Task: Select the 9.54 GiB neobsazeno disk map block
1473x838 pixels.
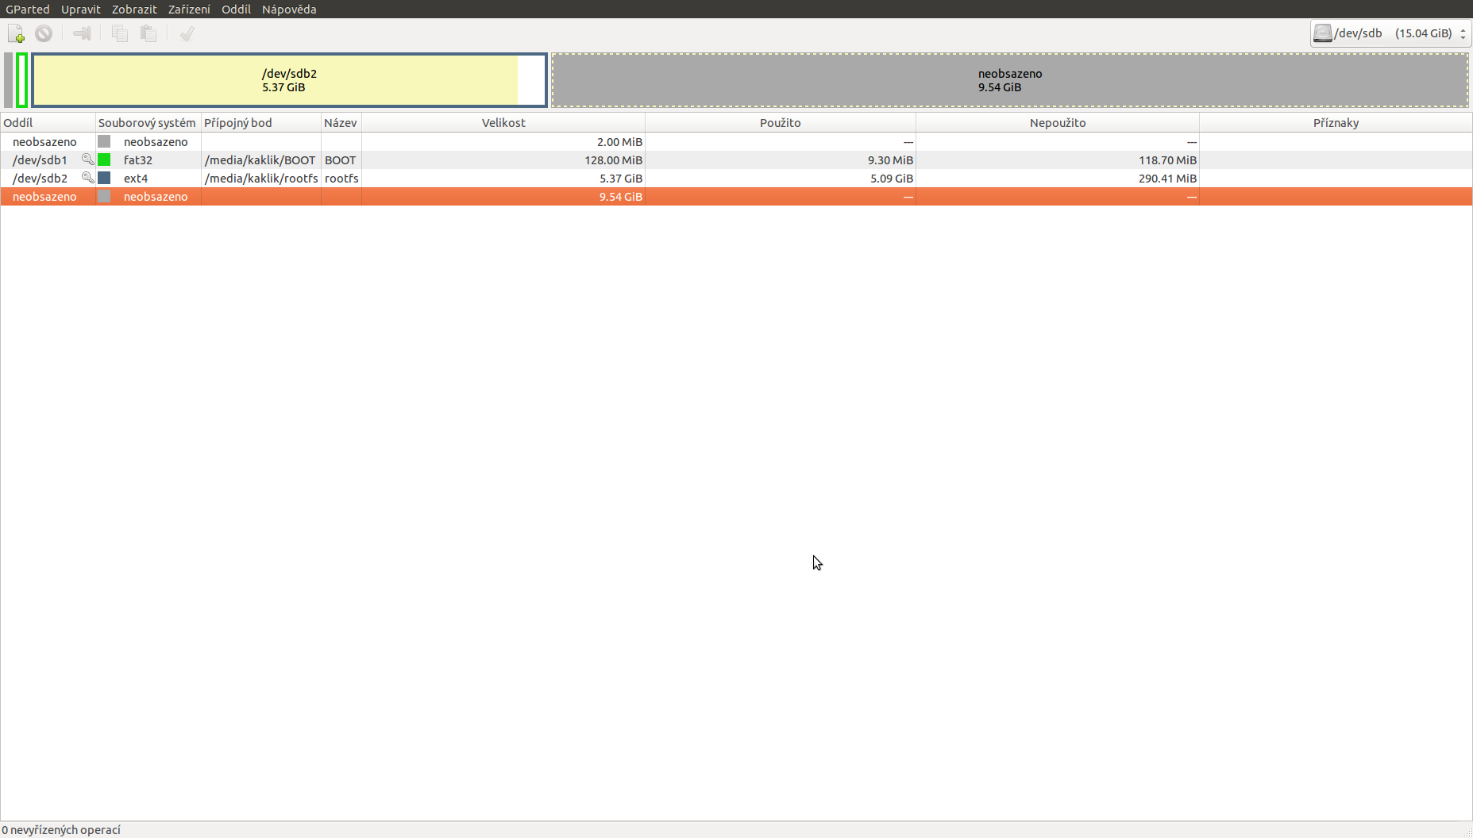Action: tap(1009, 80)
